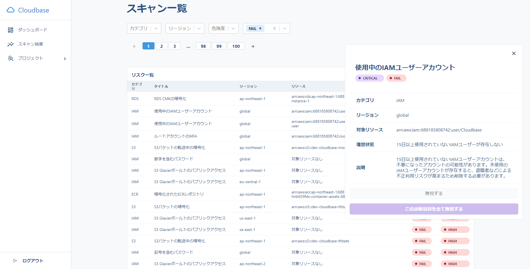Image resolution: width=530 pixels, height=269 pixels.
Task: Open ダッシュボード in the sidebar
Action: [x=33, y=30]
